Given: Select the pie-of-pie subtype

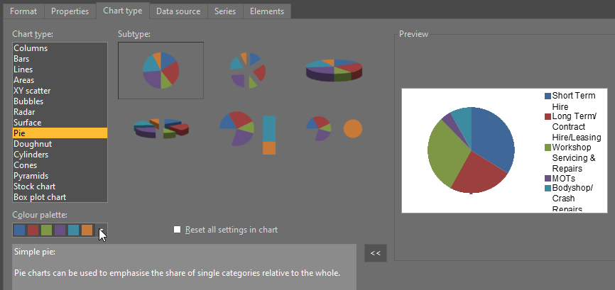Looking at the screenshot, I should [x=334, y=128].
